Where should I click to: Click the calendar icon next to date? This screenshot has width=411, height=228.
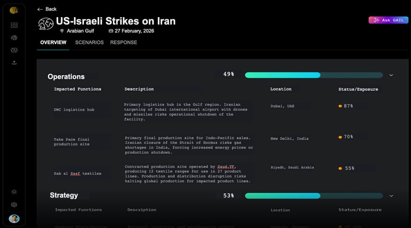click(x=111, y=31)
